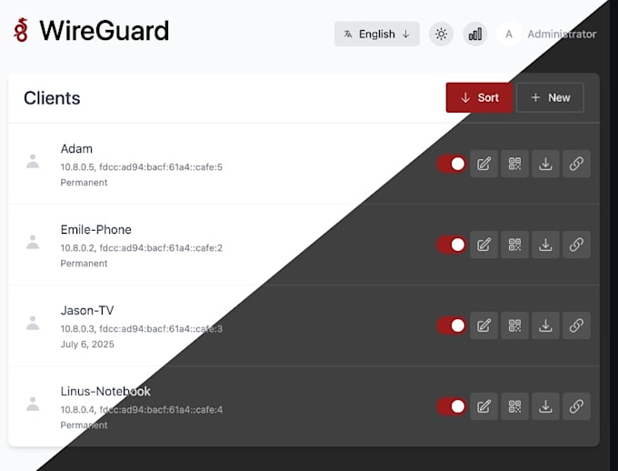Show QR code for Emile-Phone
Image resolution: width=618 pixels, height=471 pixels.
click(x=514, y=245)
